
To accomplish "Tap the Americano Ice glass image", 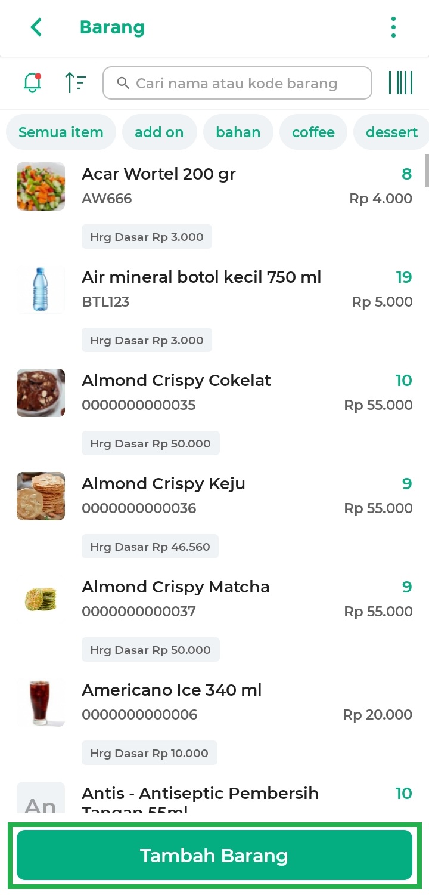I will tap(41, 702).
